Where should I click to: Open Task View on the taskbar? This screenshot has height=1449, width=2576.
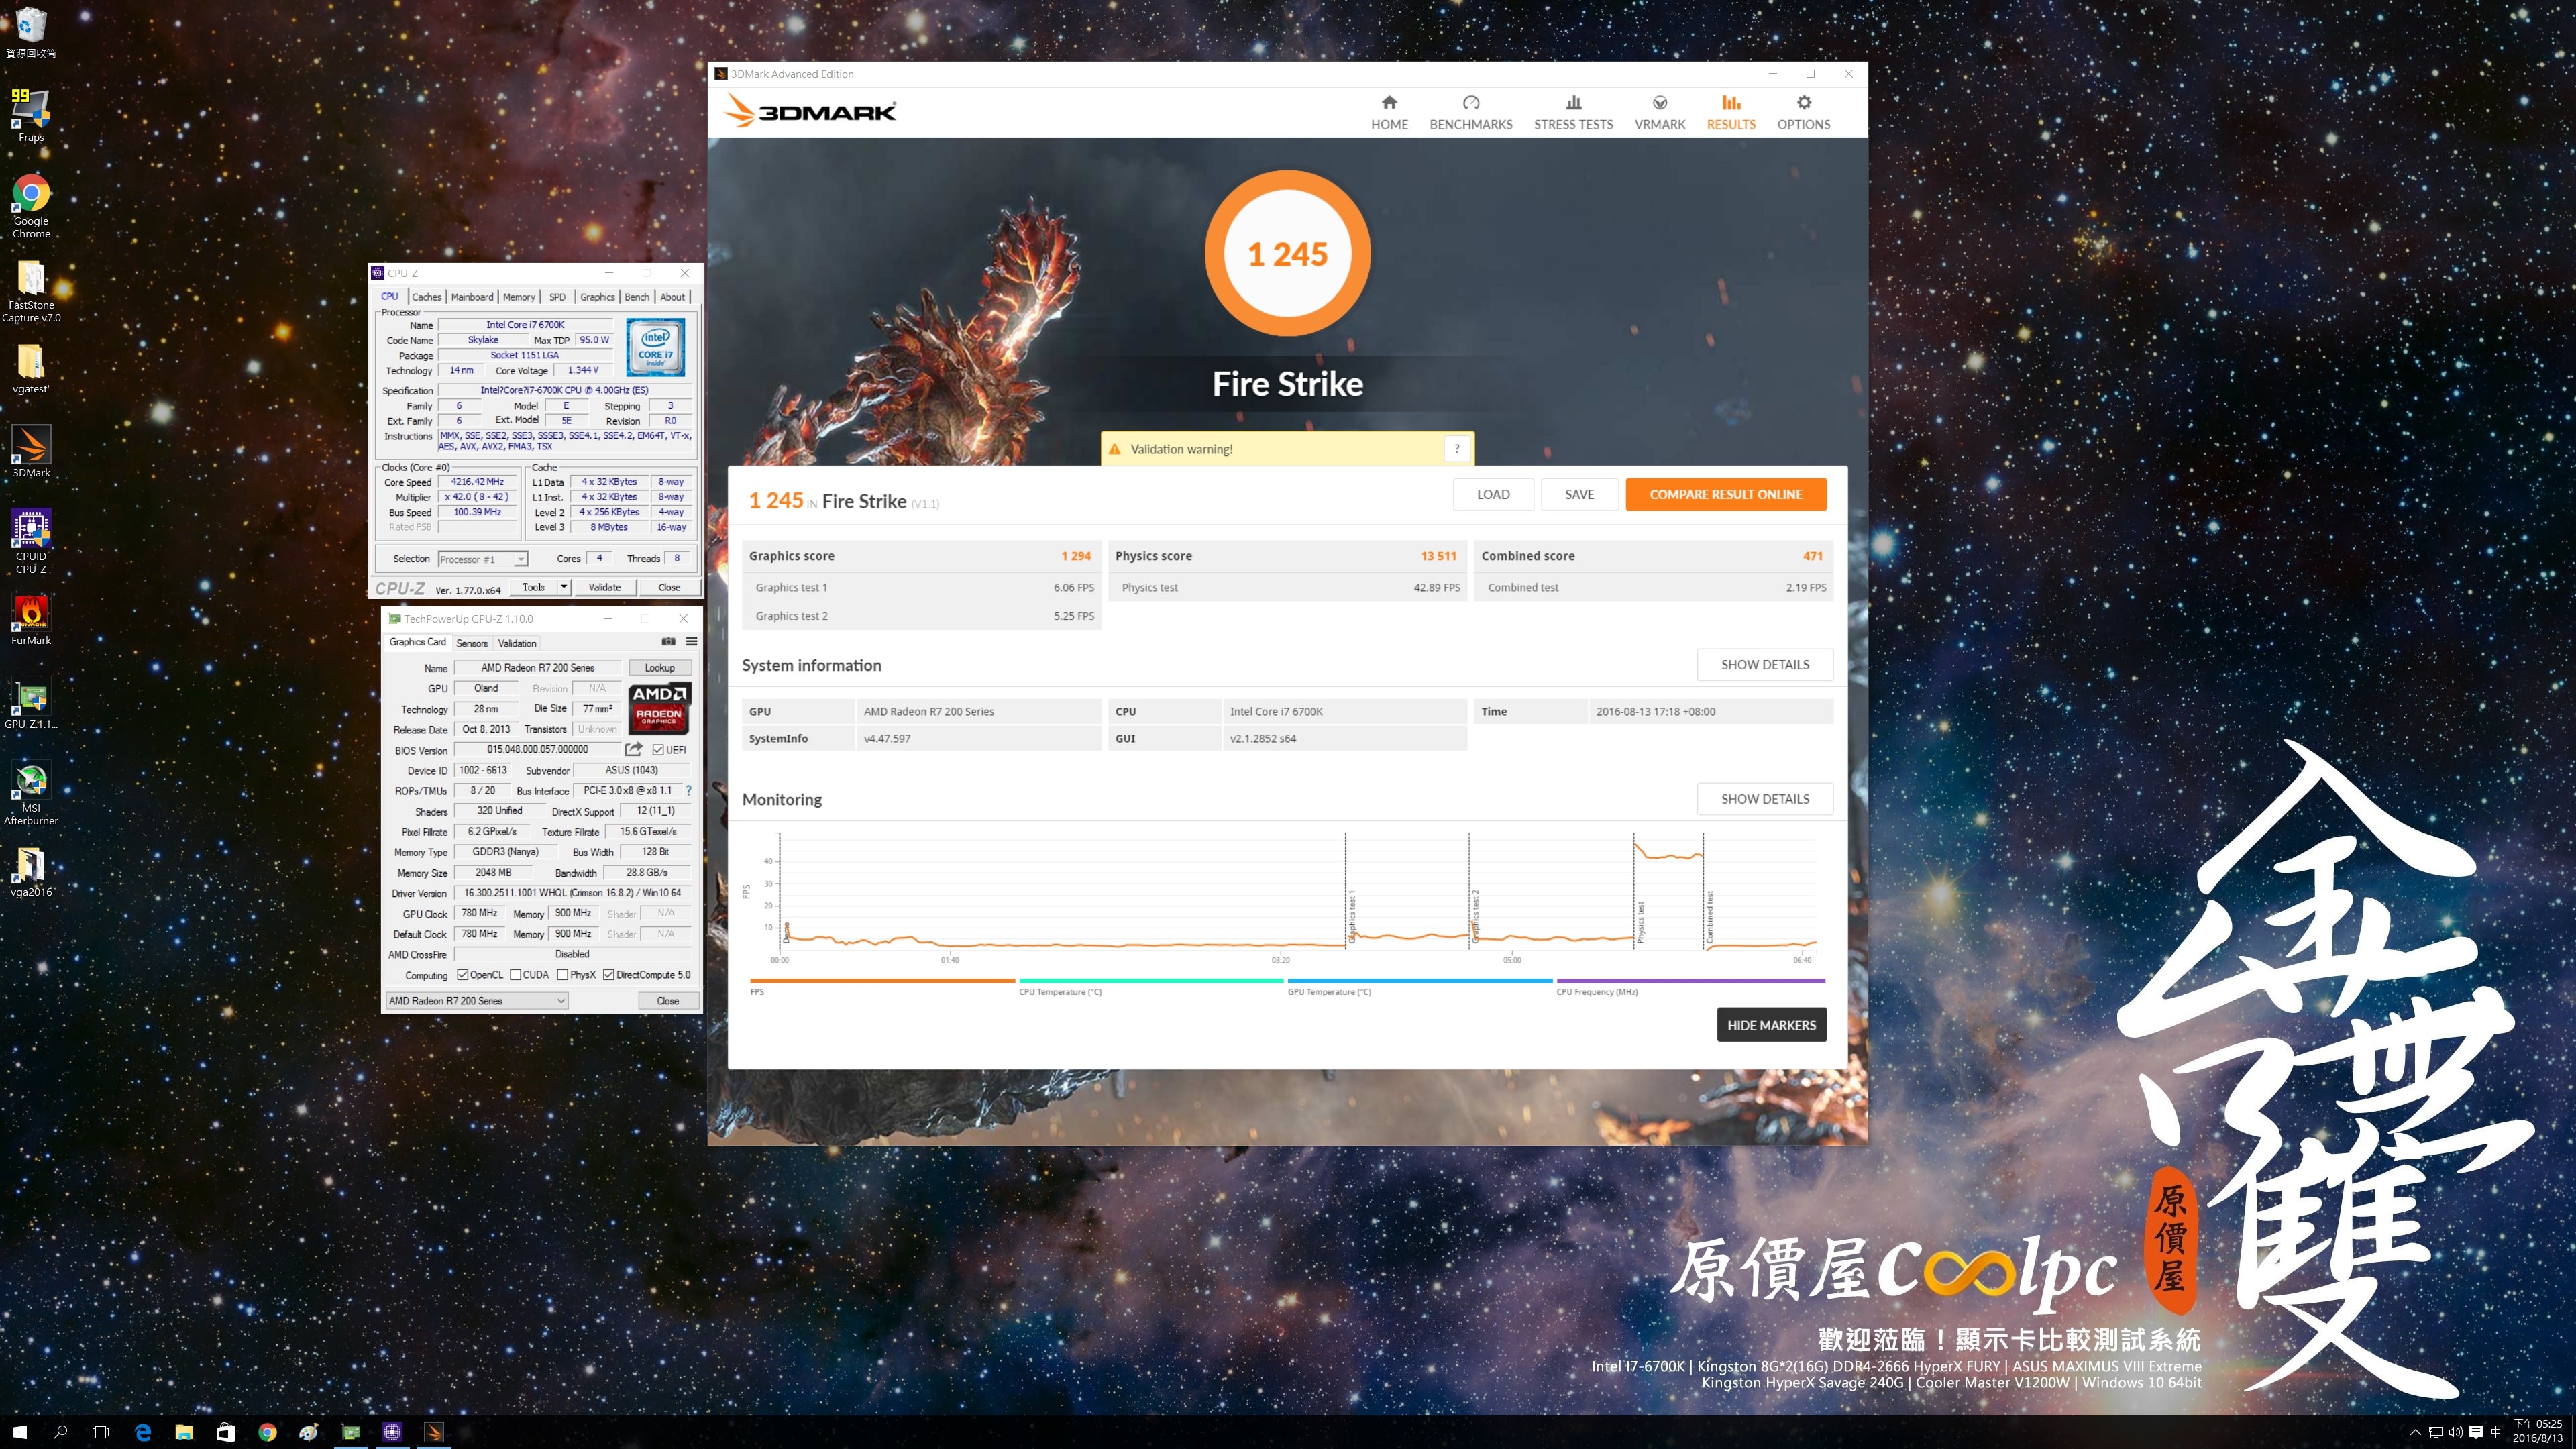100,1432
